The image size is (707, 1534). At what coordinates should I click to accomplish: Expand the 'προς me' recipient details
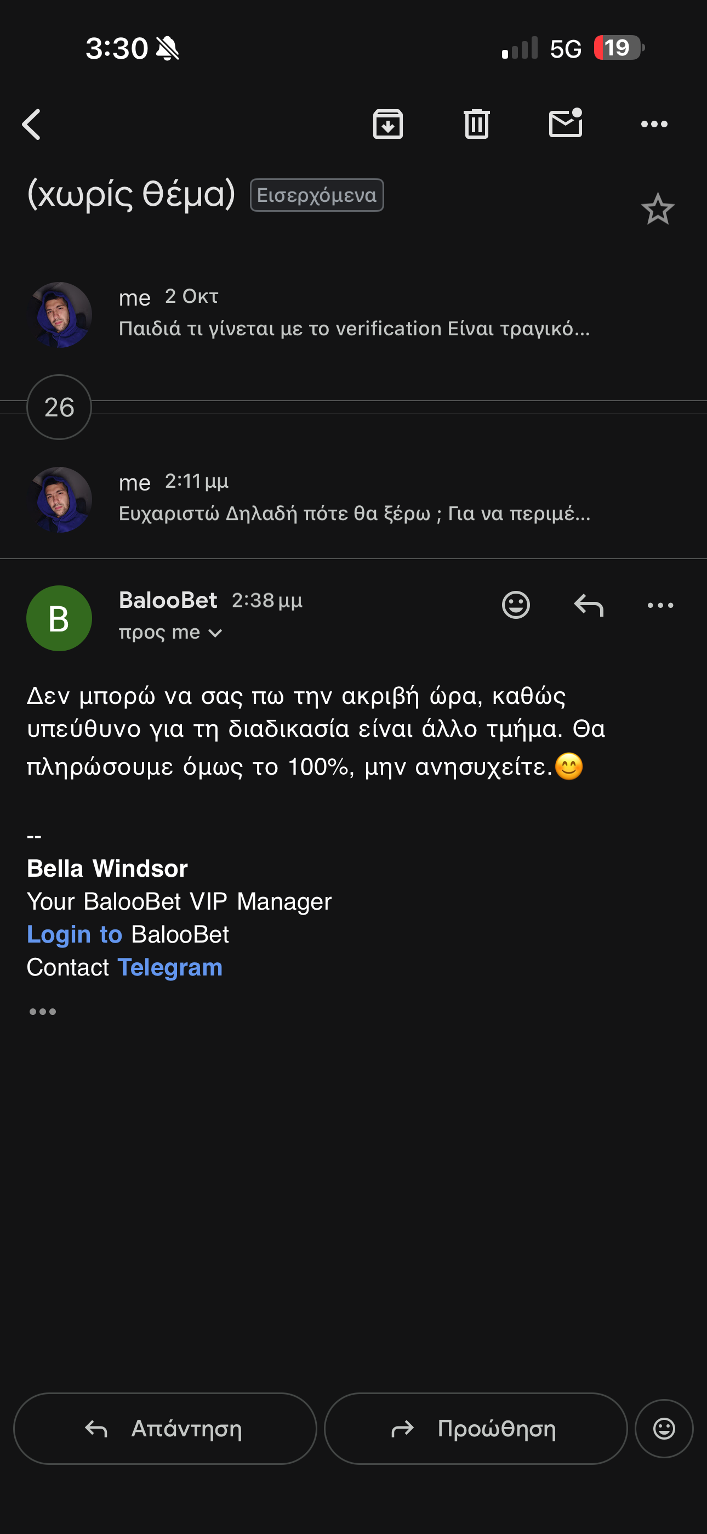[x=170, y=633]
